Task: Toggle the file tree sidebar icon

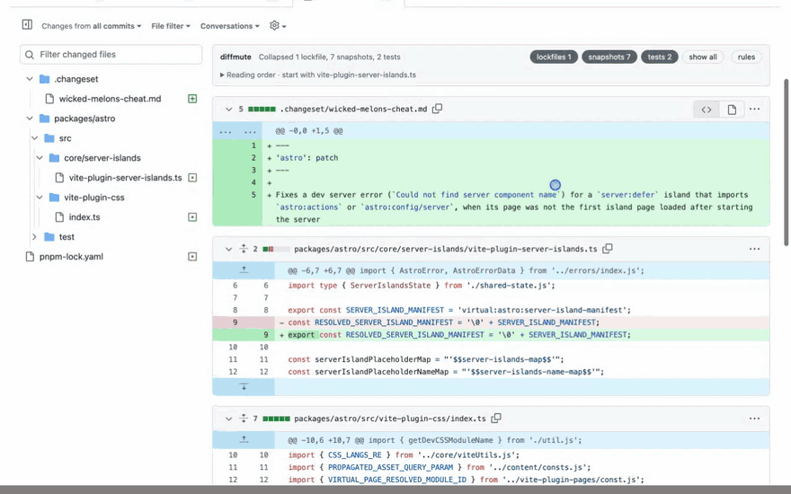Action: (27, 25)
